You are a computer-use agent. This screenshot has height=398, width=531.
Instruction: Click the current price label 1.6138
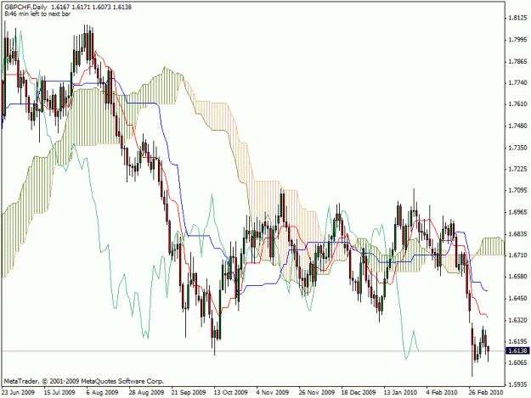[x=517, y=350]
